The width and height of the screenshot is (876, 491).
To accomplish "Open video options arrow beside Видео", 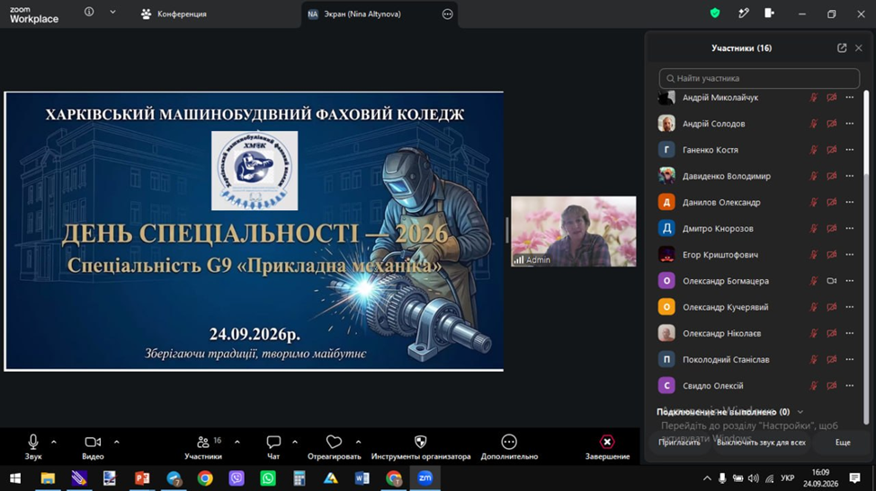I will coord(116,442).
